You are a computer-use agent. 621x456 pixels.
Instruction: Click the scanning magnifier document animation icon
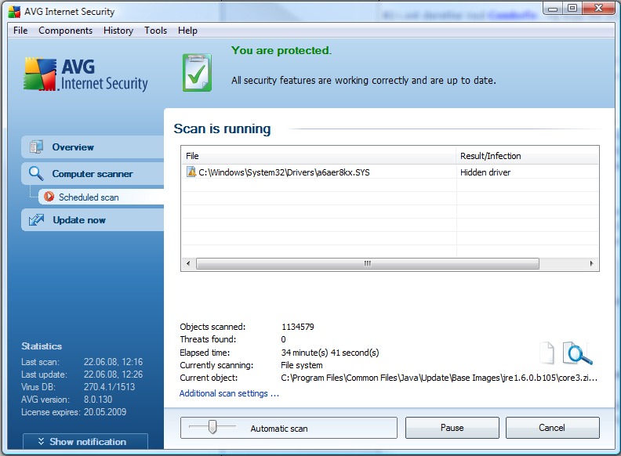point(567,353)
